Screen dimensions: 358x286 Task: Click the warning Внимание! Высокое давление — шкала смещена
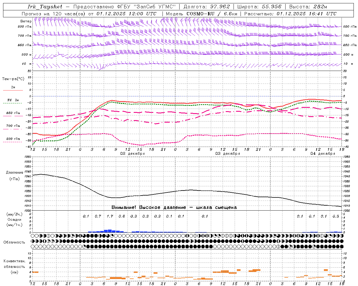[174, 208]
